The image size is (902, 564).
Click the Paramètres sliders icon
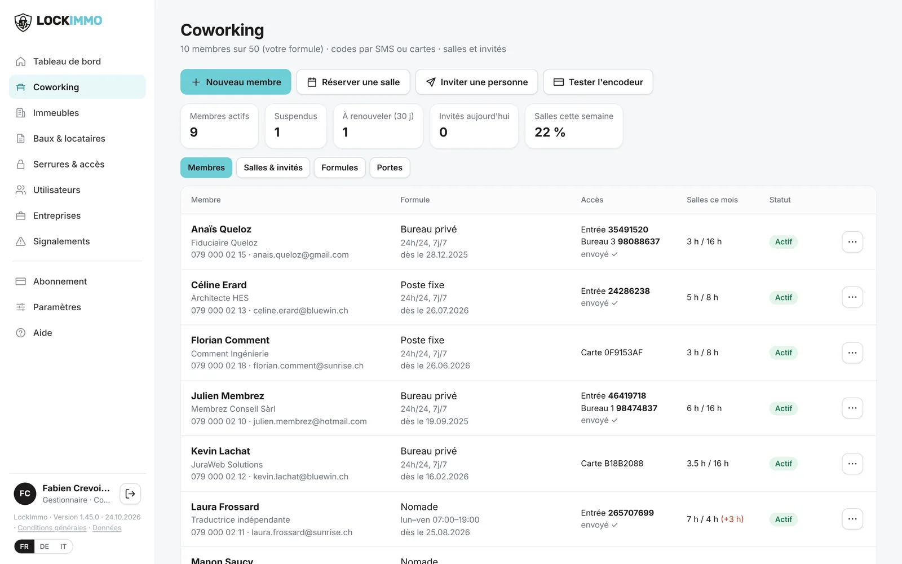21,307
